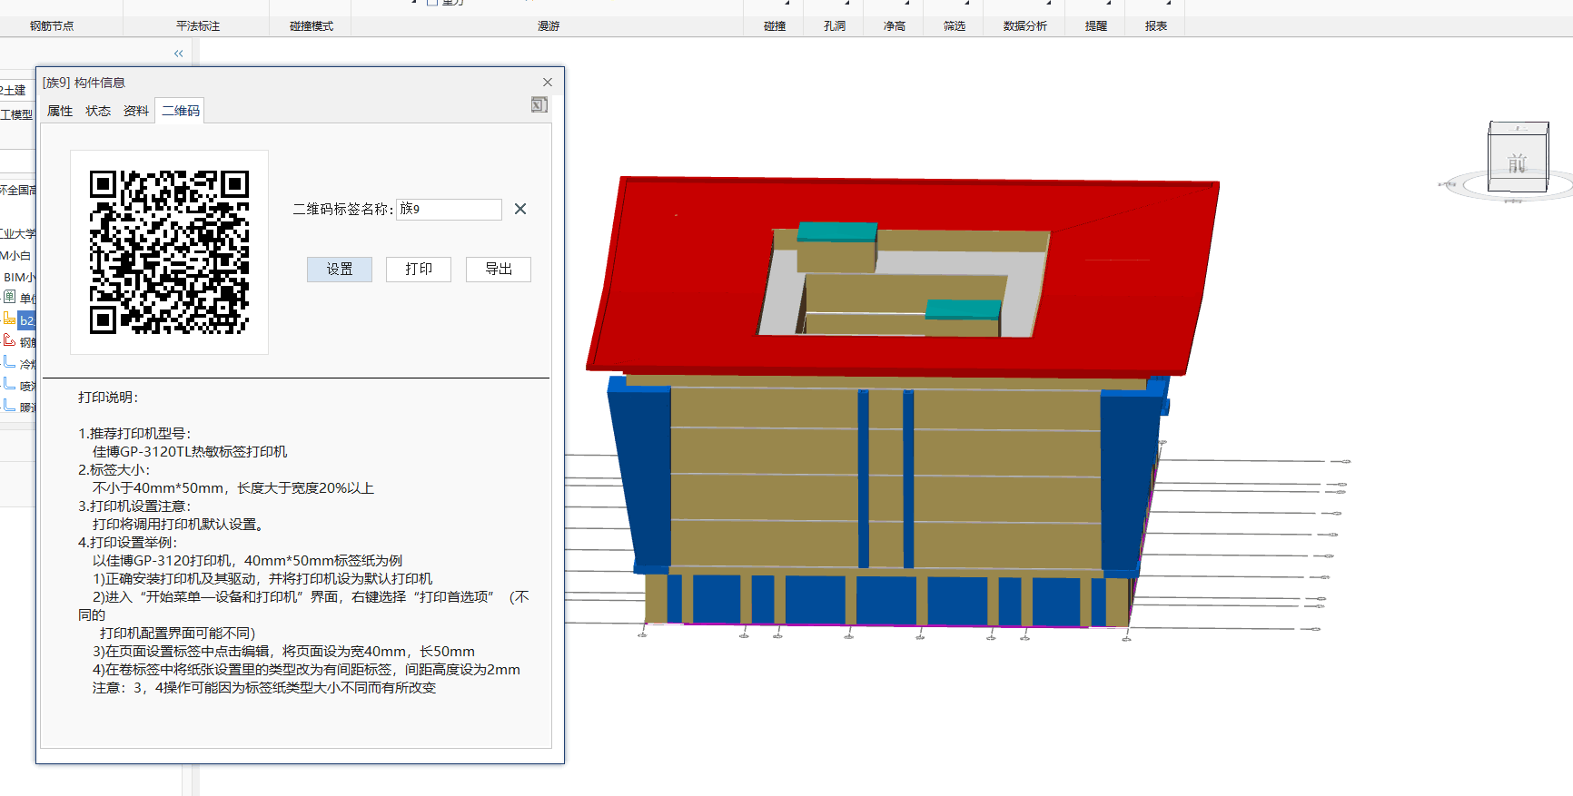1573x796 pixels.
Task: Click the 筛选 ribbon group label
Action: pyautogui.click(x=955, y=26)
